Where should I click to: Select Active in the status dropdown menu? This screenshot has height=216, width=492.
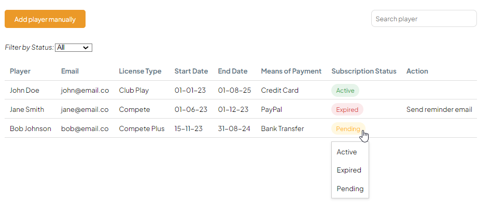(x=347, y=152)
